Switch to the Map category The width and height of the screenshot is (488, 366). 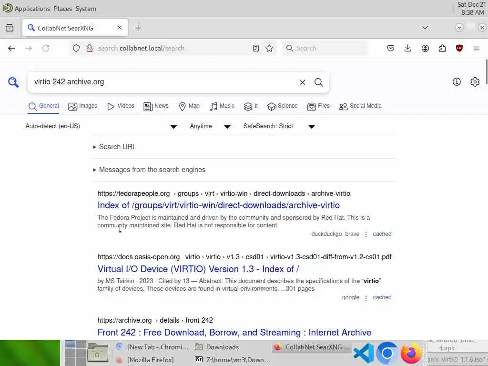pos(189,106)
